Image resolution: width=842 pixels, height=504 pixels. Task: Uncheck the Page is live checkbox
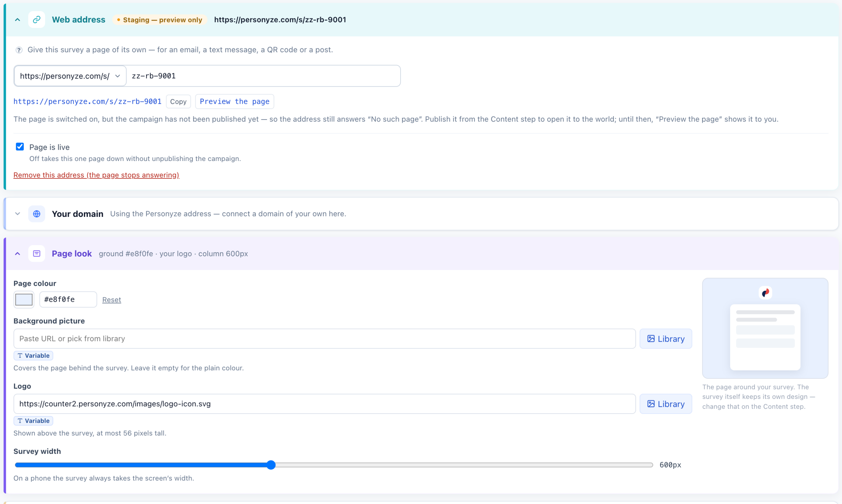(x=20, y=147)
